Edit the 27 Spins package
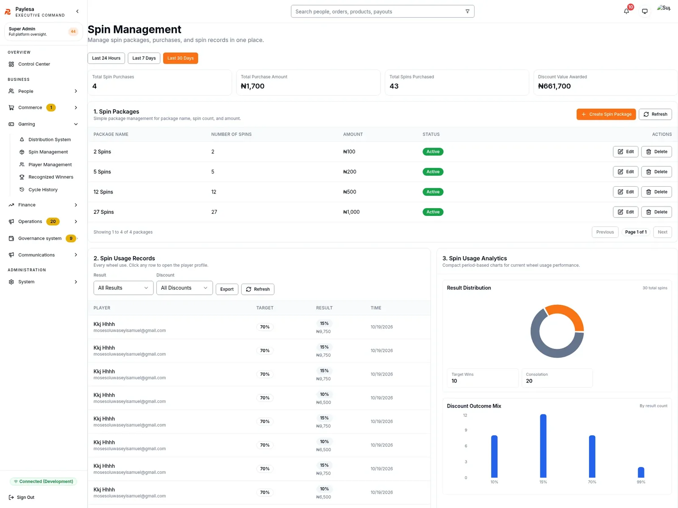The width and height of the screenshot is (678, 508). [x=625, y=212]
